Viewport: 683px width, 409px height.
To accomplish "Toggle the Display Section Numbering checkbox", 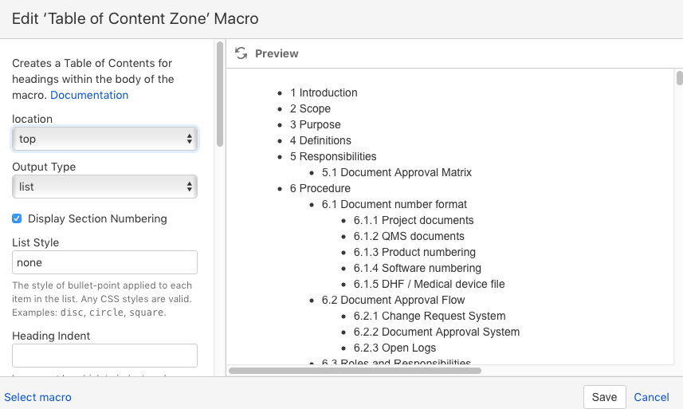I will tap(17, 218).
